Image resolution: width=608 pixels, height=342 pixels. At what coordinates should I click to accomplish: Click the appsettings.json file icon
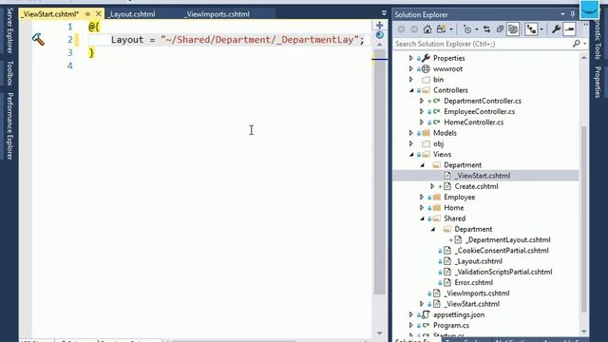[426, 314]
